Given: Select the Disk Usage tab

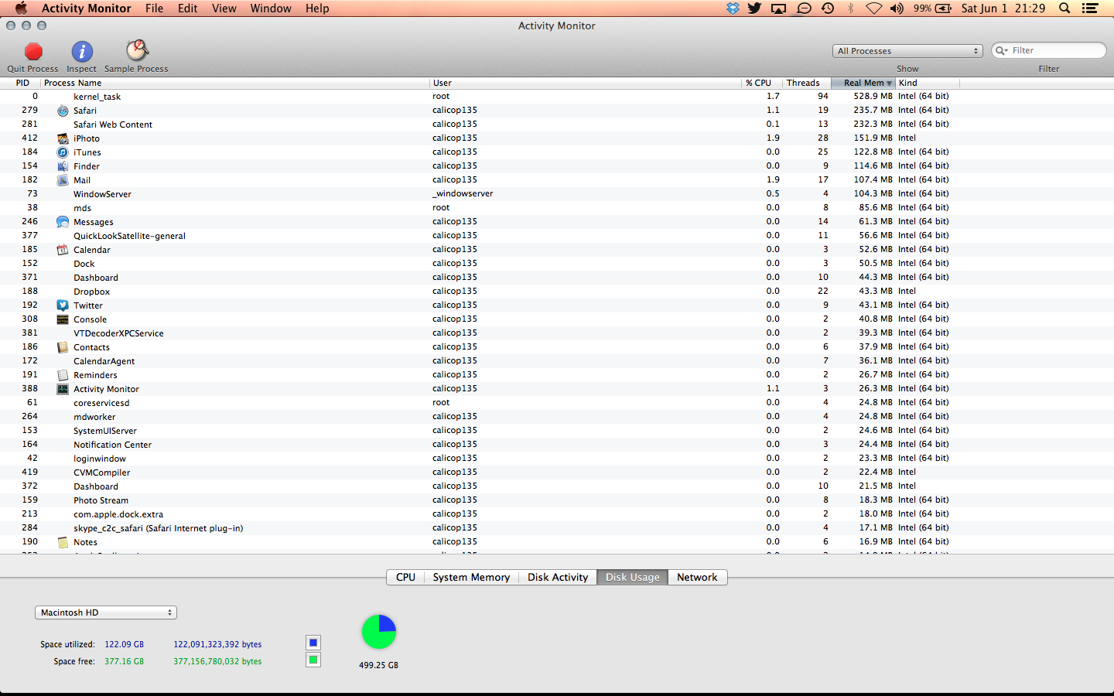Looking at the screenshot, I should (632, 578).
